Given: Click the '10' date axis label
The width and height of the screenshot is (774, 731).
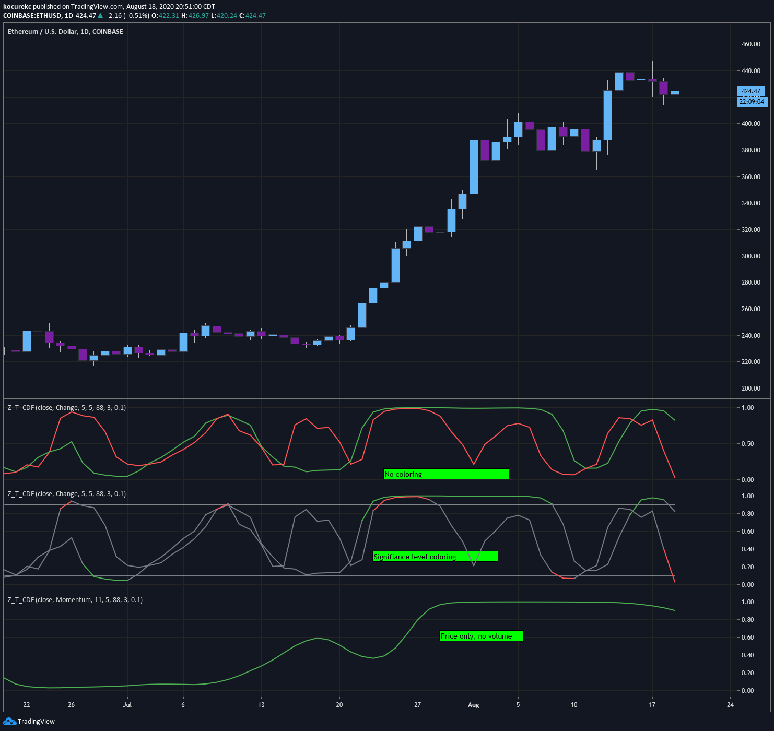Looking at the screenshot, I should click(x=574, y=705).
